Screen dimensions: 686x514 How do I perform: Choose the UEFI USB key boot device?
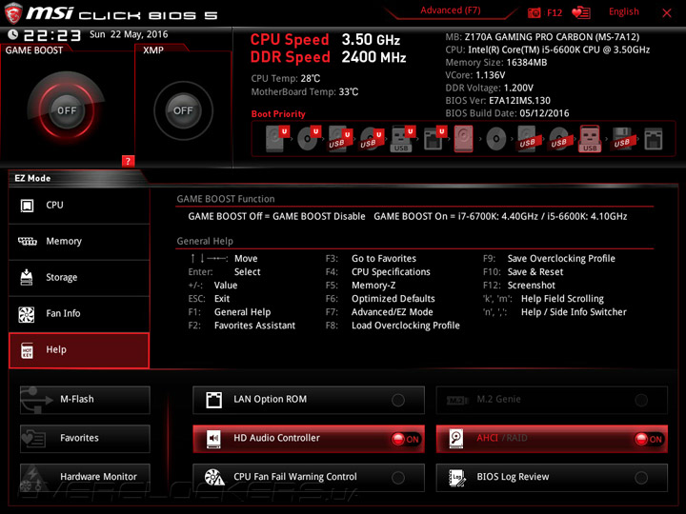tap(402, 139)
